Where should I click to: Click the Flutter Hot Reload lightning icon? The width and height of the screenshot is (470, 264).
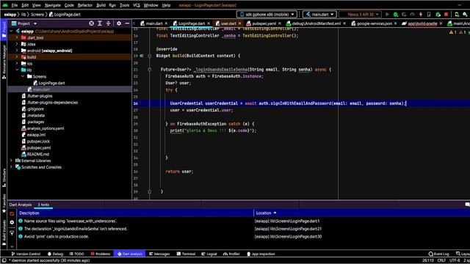pyautogui.click(x=421, y=15)
